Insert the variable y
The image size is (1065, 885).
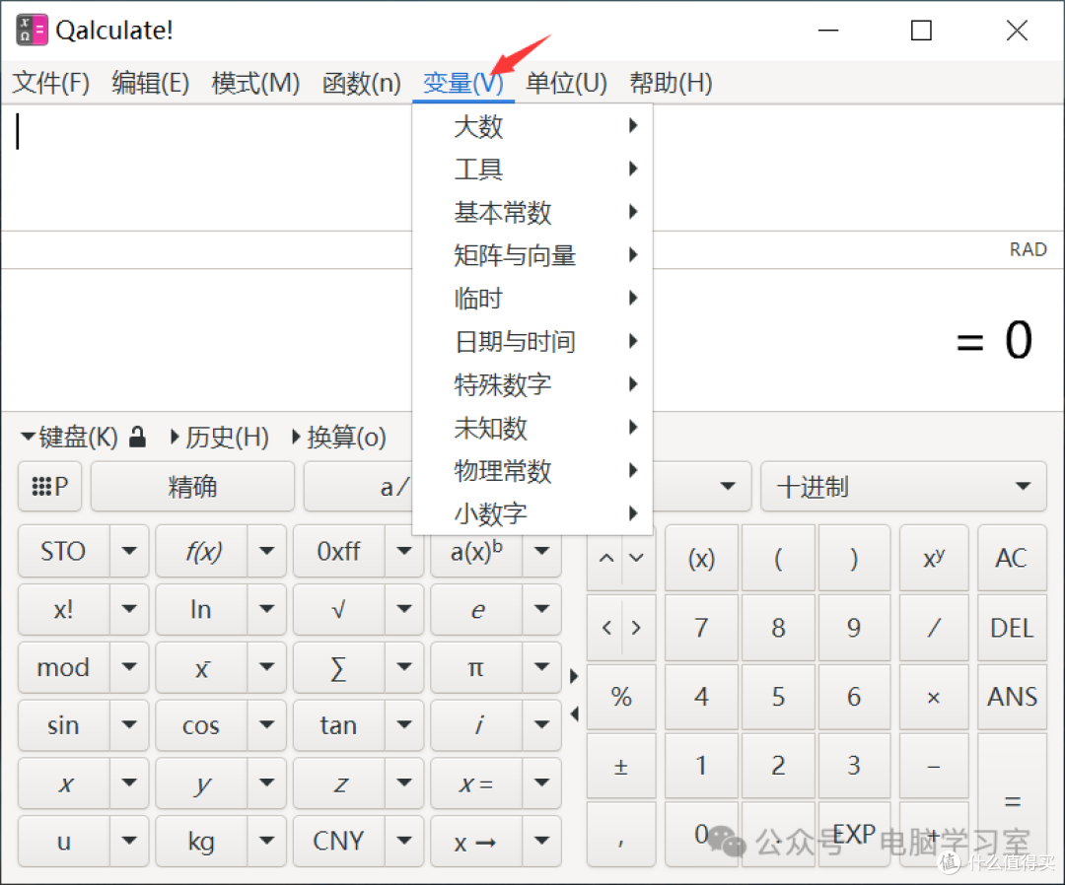(201, 783)
